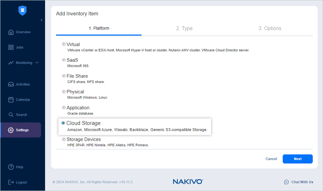Click the NAKIVO footer logo
323x191 pixels.
coord(188,182)
